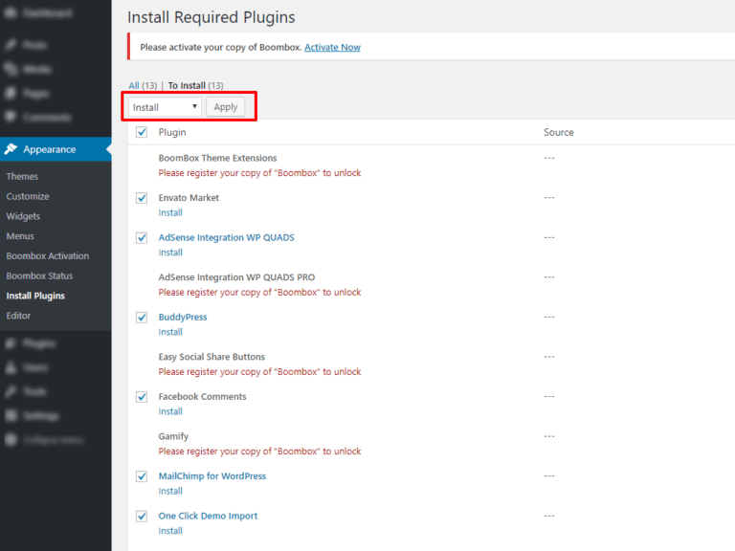Go to Boombox Activation in sidebar
The image size is (735, 551).
47,256
